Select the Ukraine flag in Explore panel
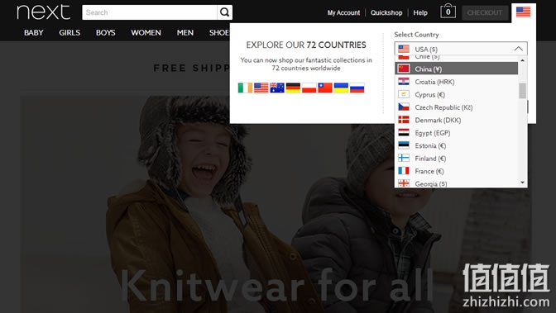The height and width of the screenshot is (313, 556). (x=341, y=88)
